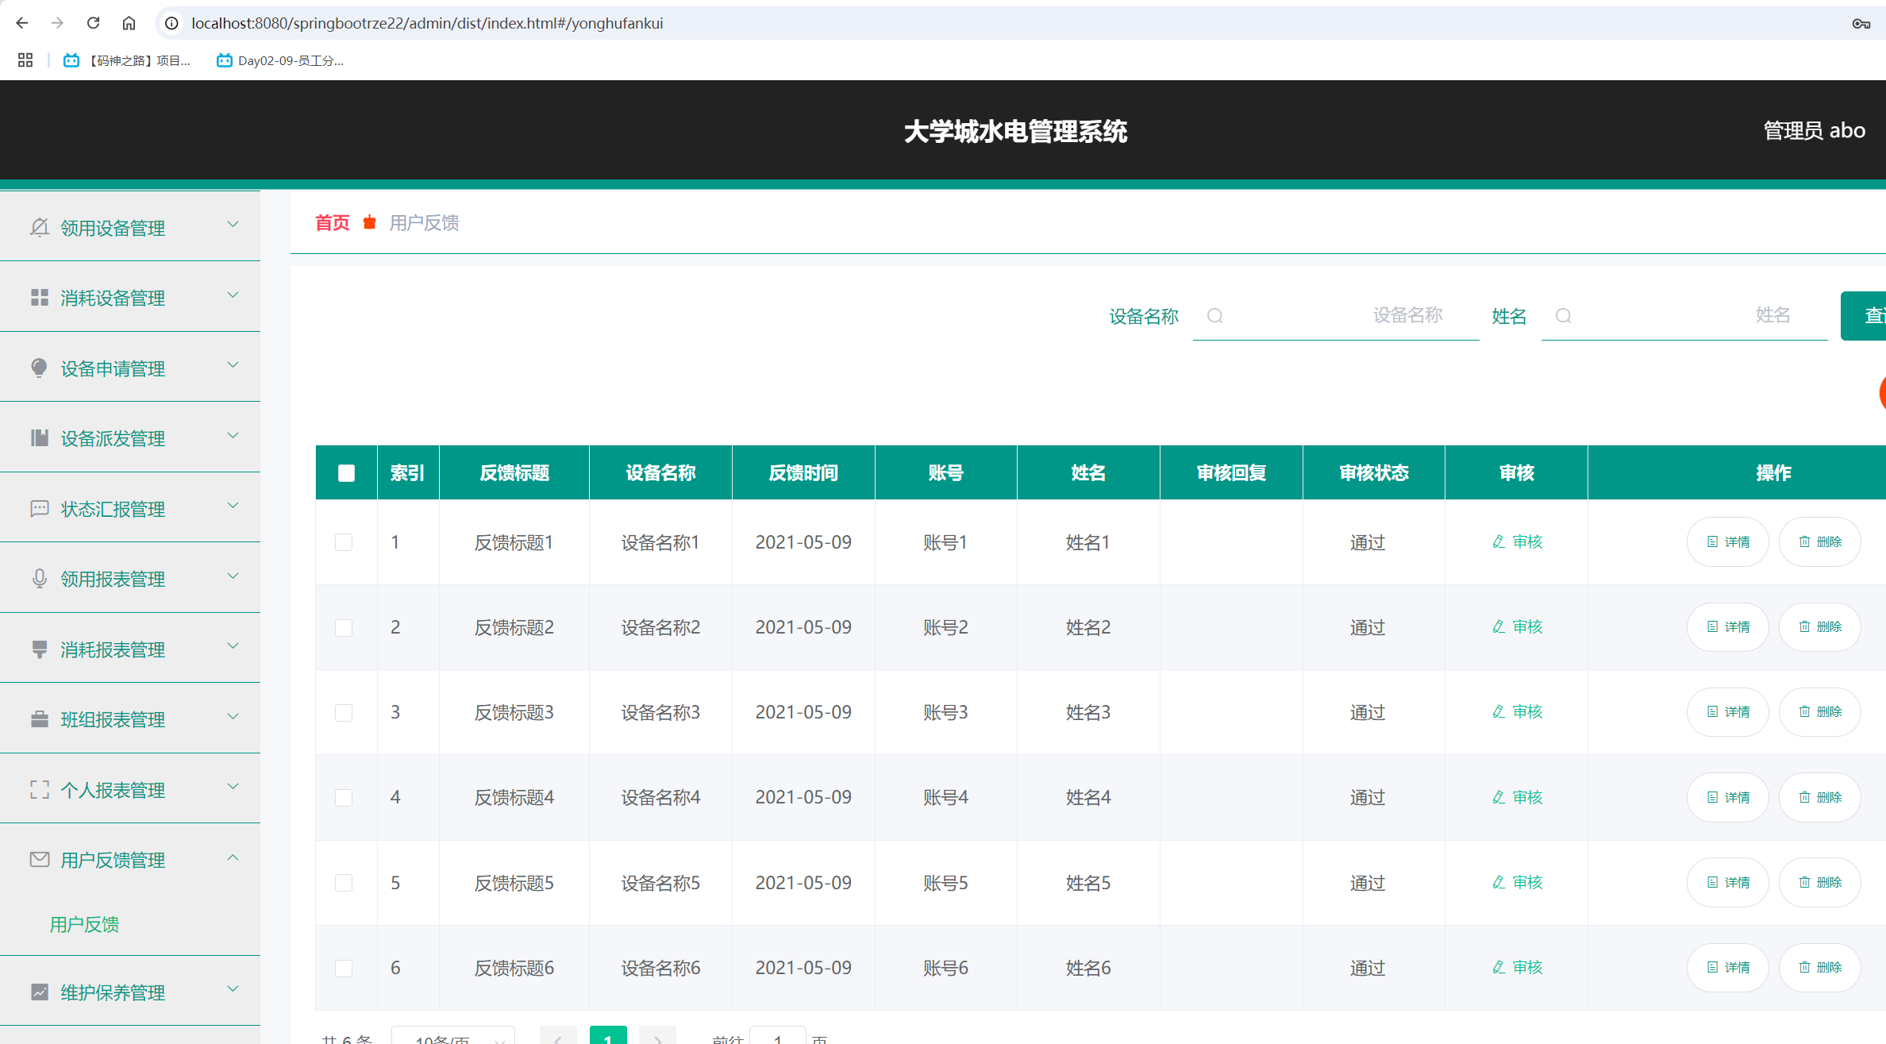This screenshot has width=1886, height=1044.
Task: Click the browser home icon
Action: point(129,23)
